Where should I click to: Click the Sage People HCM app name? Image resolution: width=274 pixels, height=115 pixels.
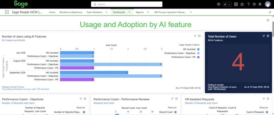(27, 12)
